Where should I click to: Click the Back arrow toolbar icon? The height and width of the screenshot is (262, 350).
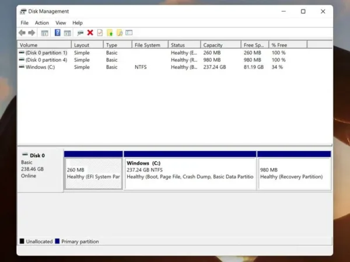pyautogui.click(x=22, y=33)
